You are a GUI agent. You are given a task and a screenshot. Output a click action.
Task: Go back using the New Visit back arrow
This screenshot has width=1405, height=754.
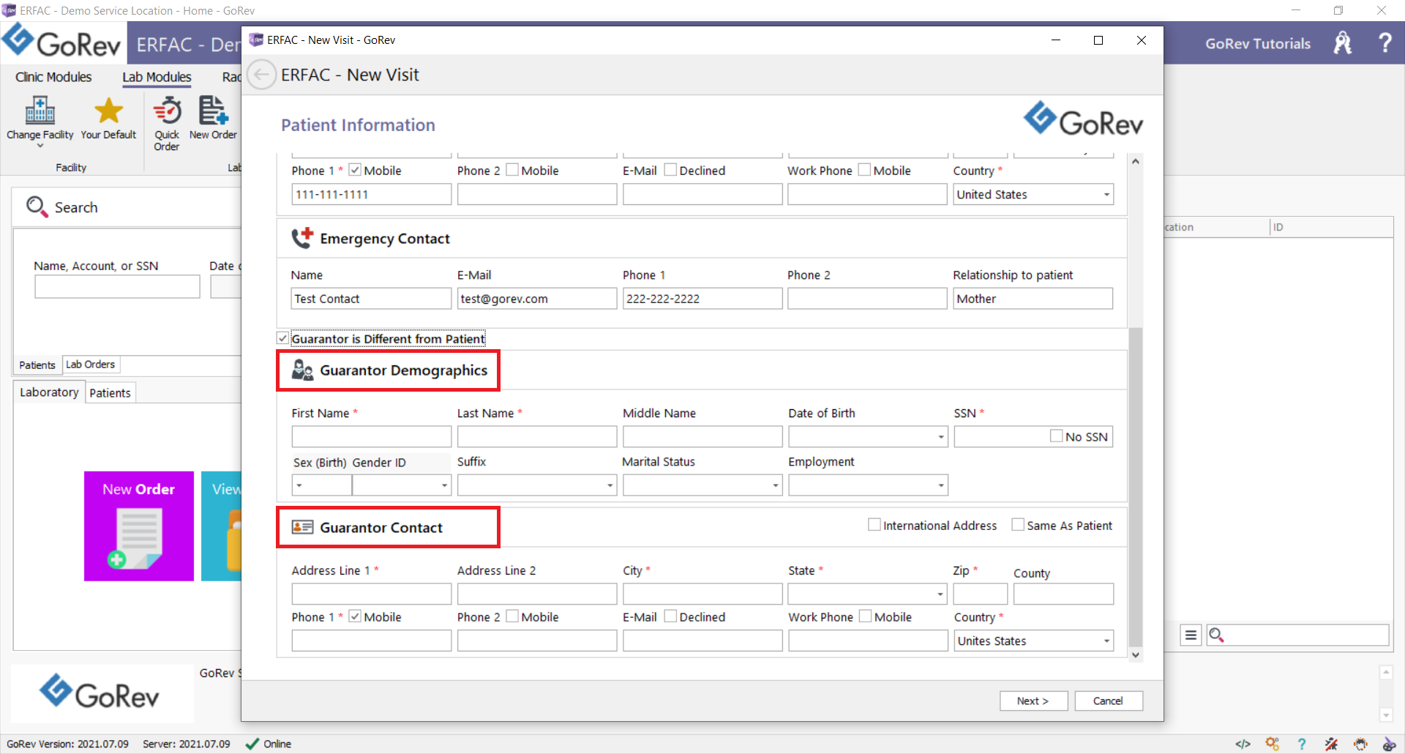pyautogui.click(x=261, y=75)
